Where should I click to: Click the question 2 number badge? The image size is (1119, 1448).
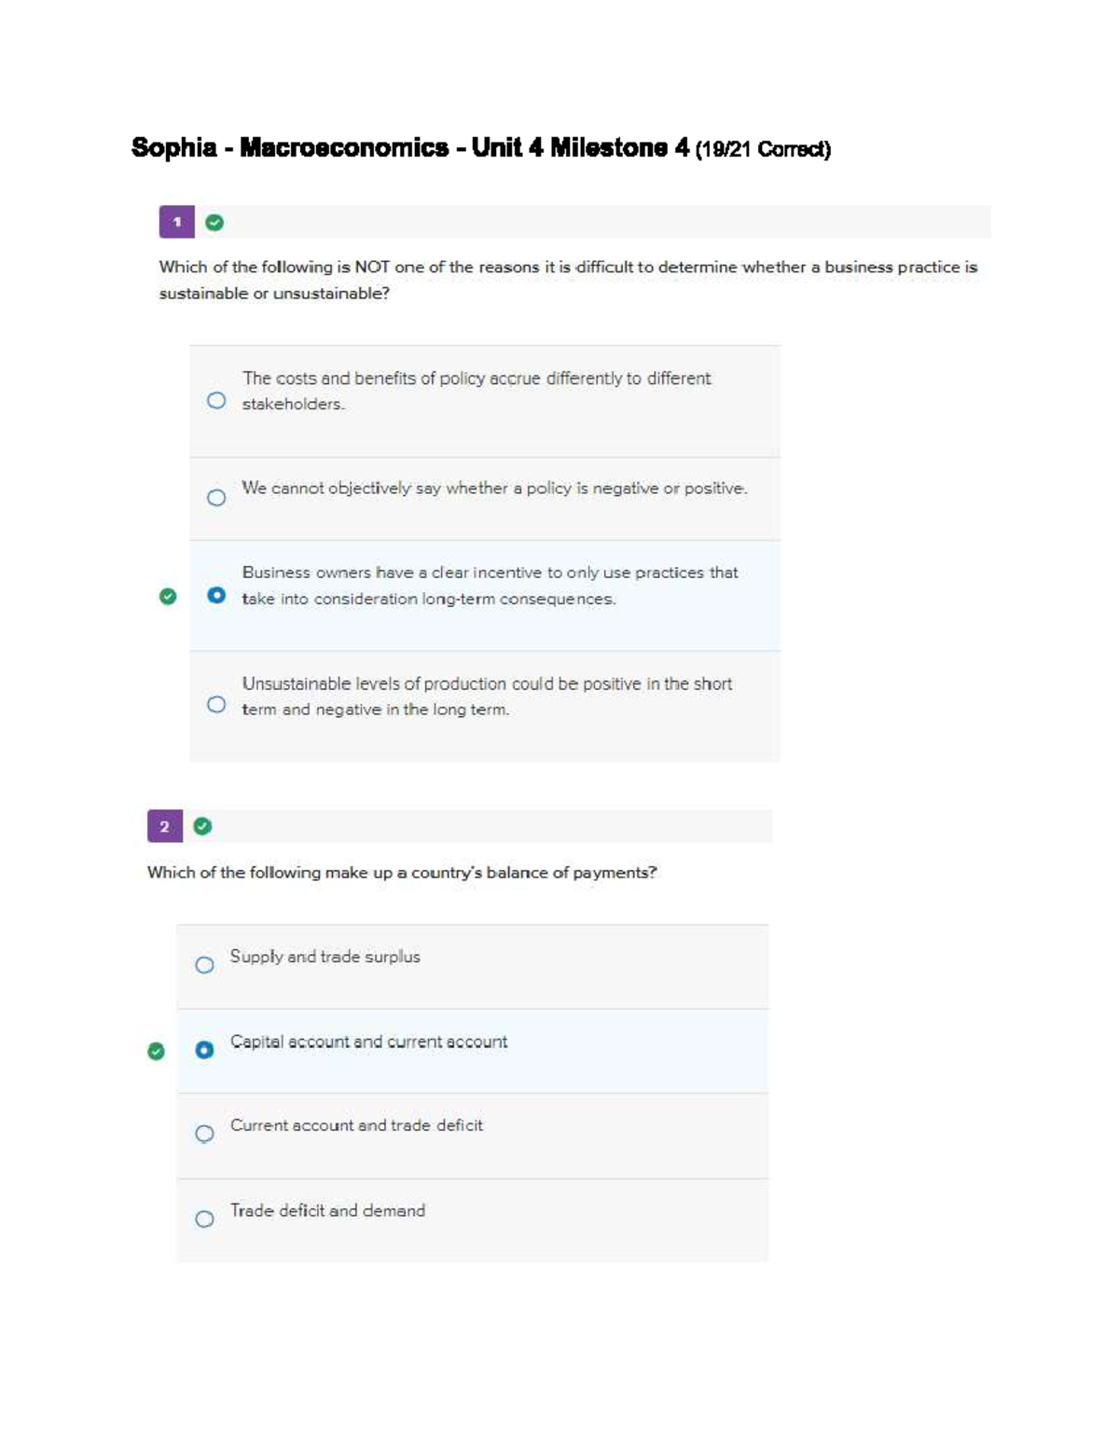[164, 824]
